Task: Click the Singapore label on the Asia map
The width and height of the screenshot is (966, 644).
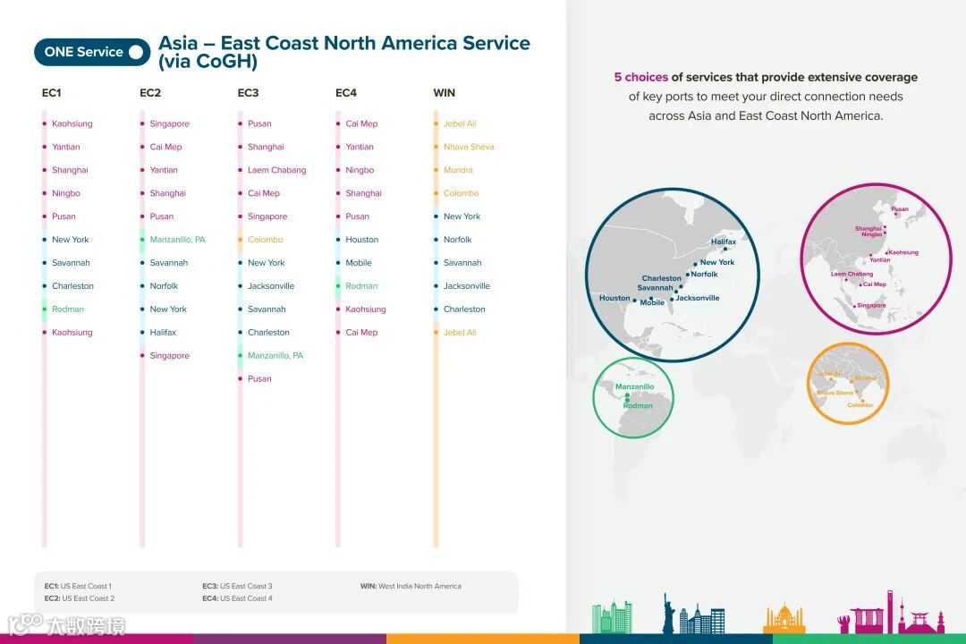Action: tap(871, 305)
